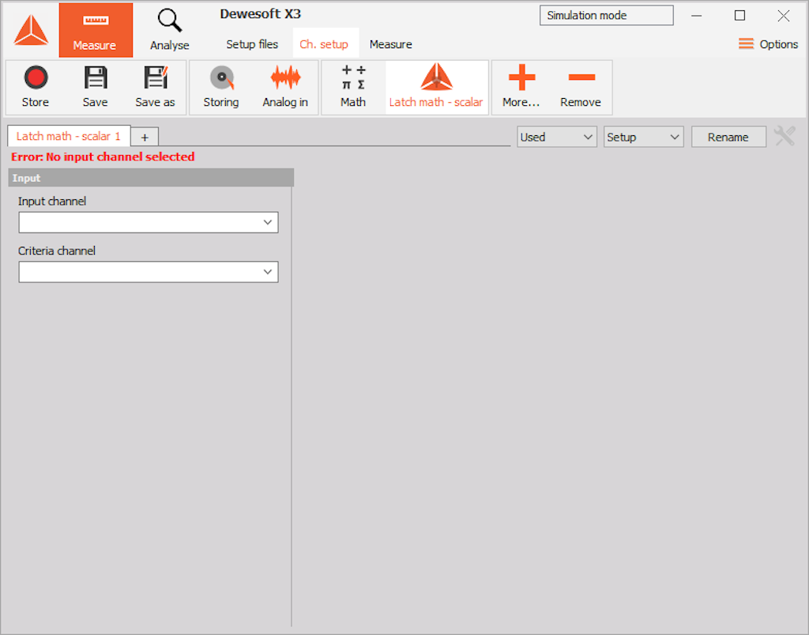The height and width of the screenshot is (635, 809).
Task: Click the Rename button
Action: [728, 137]
